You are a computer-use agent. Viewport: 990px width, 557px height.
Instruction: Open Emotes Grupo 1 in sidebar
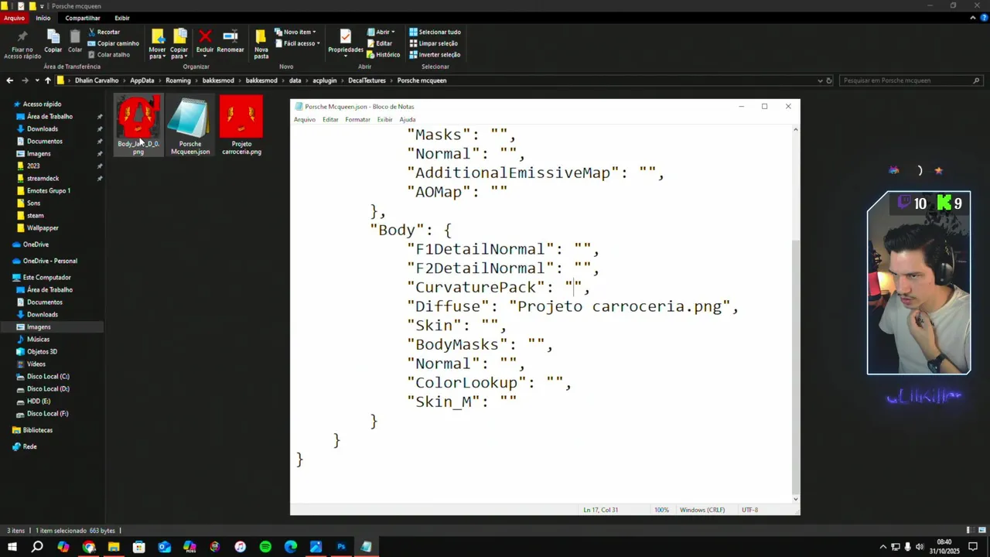coord(48,191)
